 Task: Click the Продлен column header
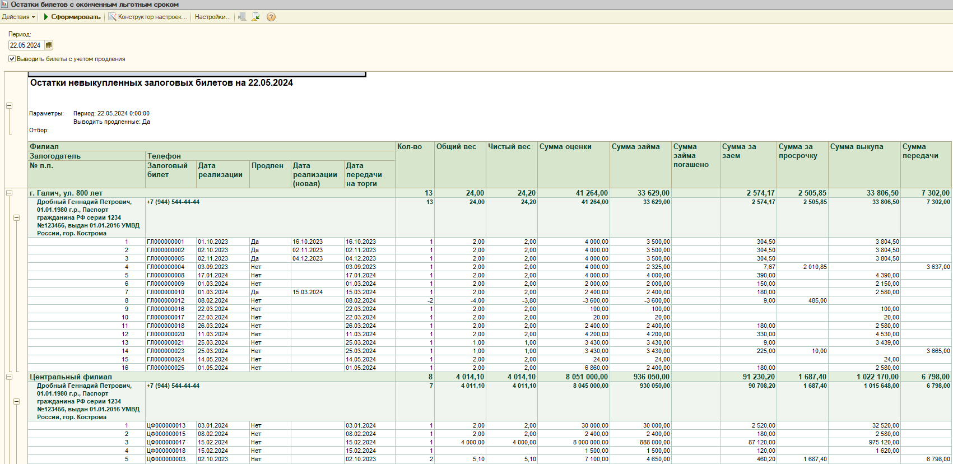[271, 174]
